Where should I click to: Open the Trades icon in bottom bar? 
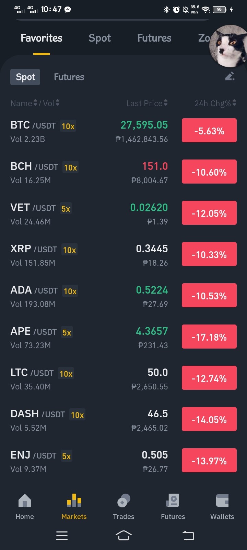(123, 500)
